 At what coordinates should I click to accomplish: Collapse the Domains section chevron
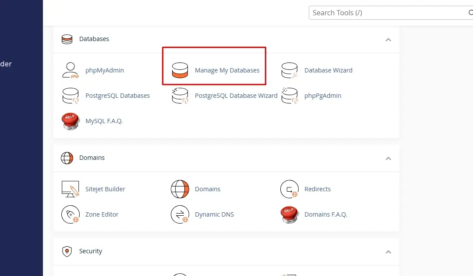388,159
